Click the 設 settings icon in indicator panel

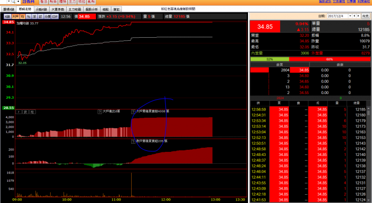25,112
